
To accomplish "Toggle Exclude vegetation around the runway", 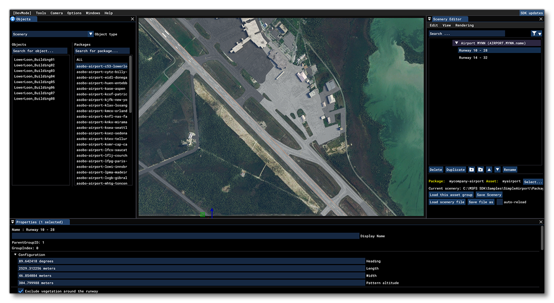I will 19,291.
